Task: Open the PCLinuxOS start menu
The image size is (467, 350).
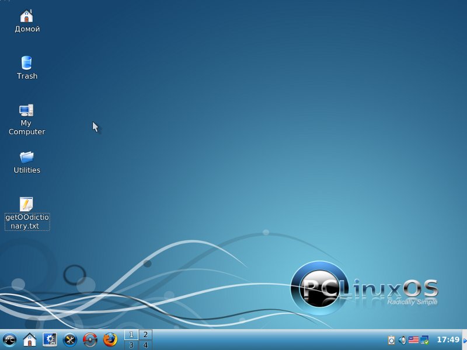Action: (9, 339)
